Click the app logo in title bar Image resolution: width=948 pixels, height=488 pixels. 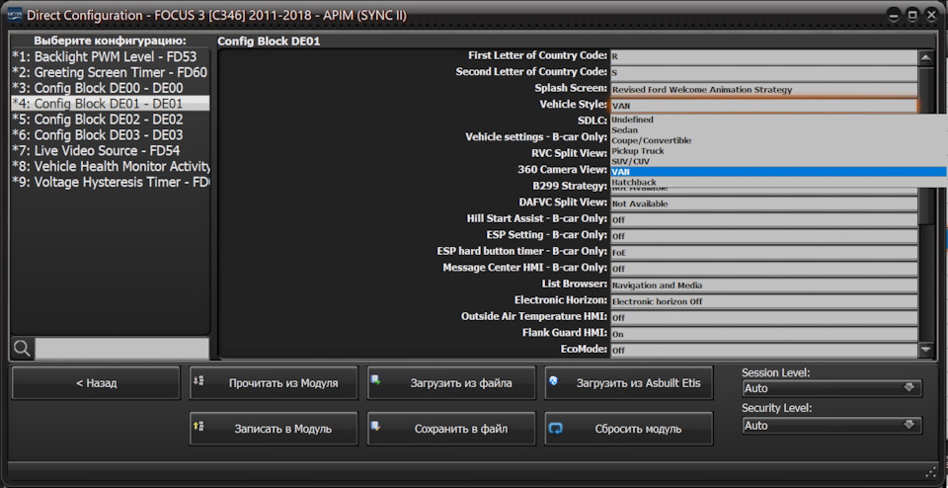point(15,15)
